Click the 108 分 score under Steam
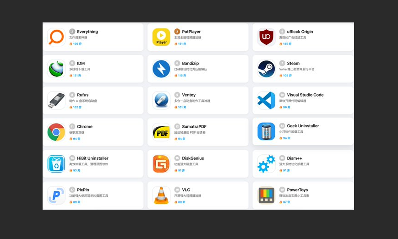Screen dimensions: 398x239 (x=285, y=76)
